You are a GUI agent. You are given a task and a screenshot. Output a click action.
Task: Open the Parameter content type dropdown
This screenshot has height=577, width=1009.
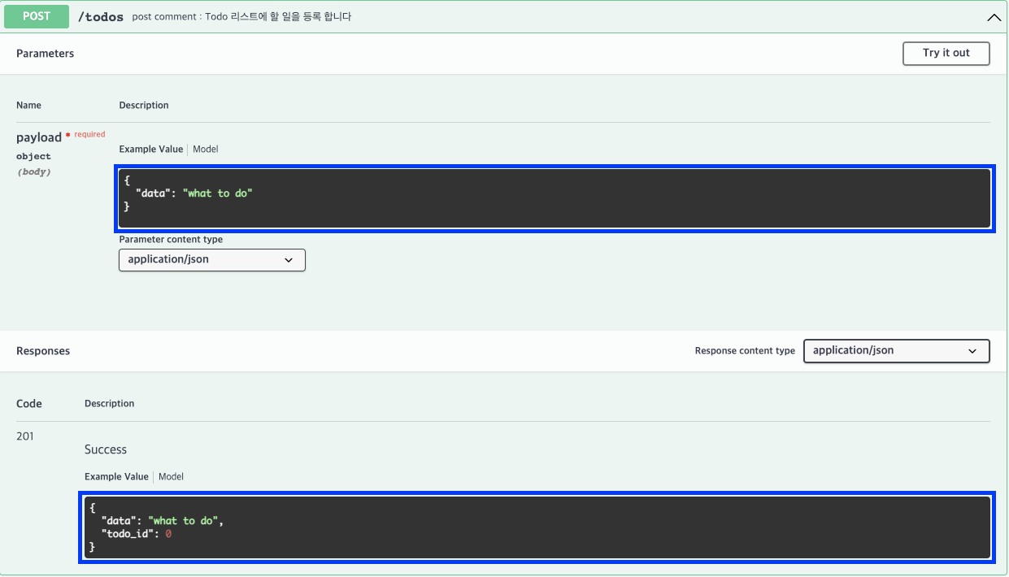pos(211,260)
